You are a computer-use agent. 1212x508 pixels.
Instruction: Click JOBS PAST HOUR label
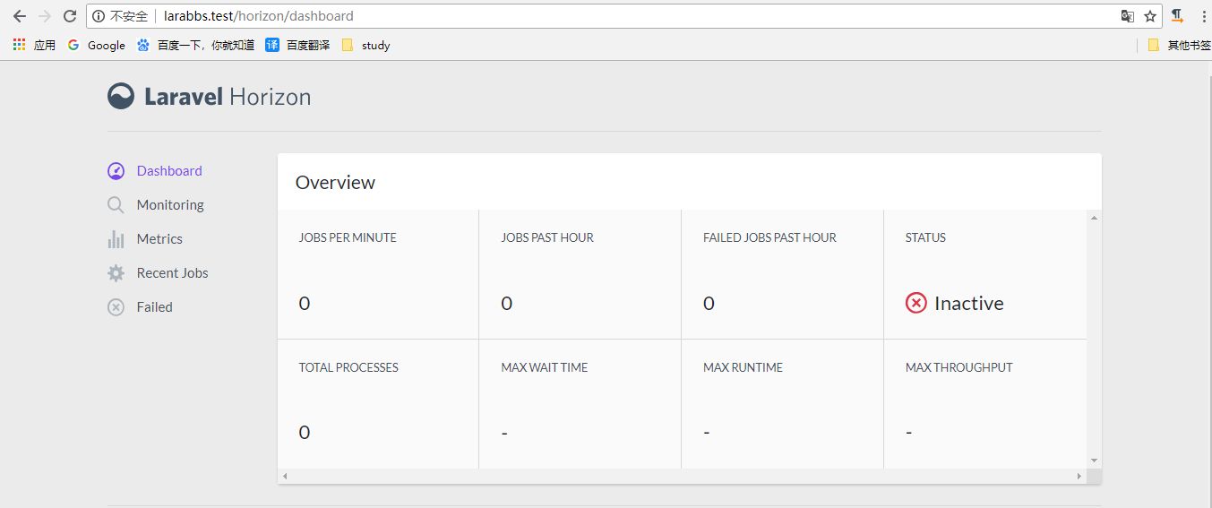tap(547, 237)
